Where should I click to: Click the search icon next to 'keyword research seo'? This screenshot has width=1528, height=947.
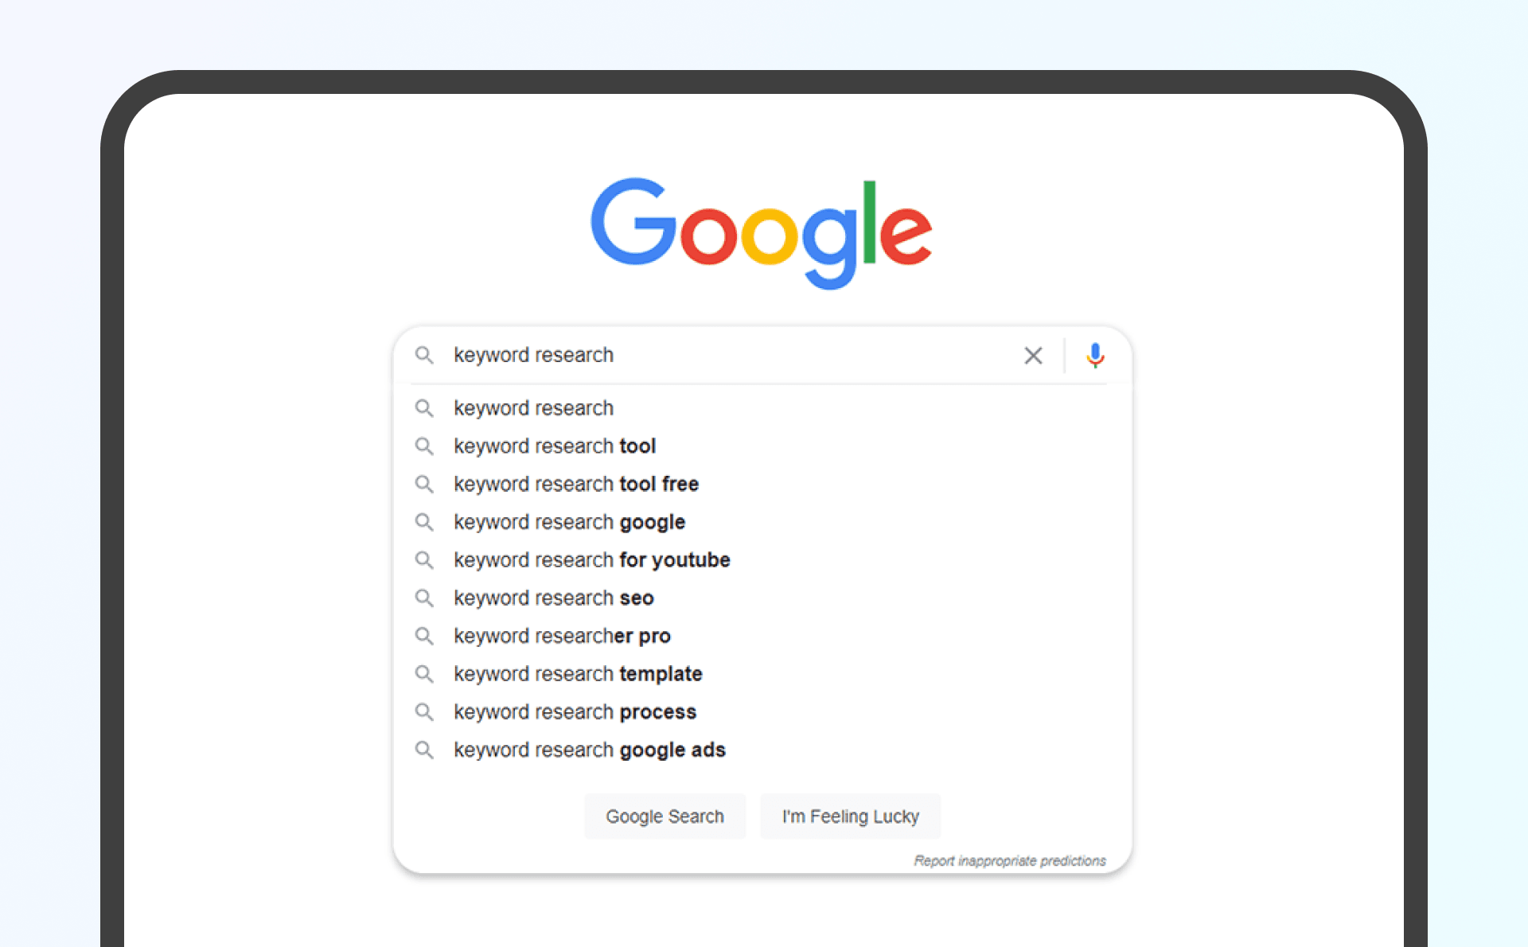[425, 598]
